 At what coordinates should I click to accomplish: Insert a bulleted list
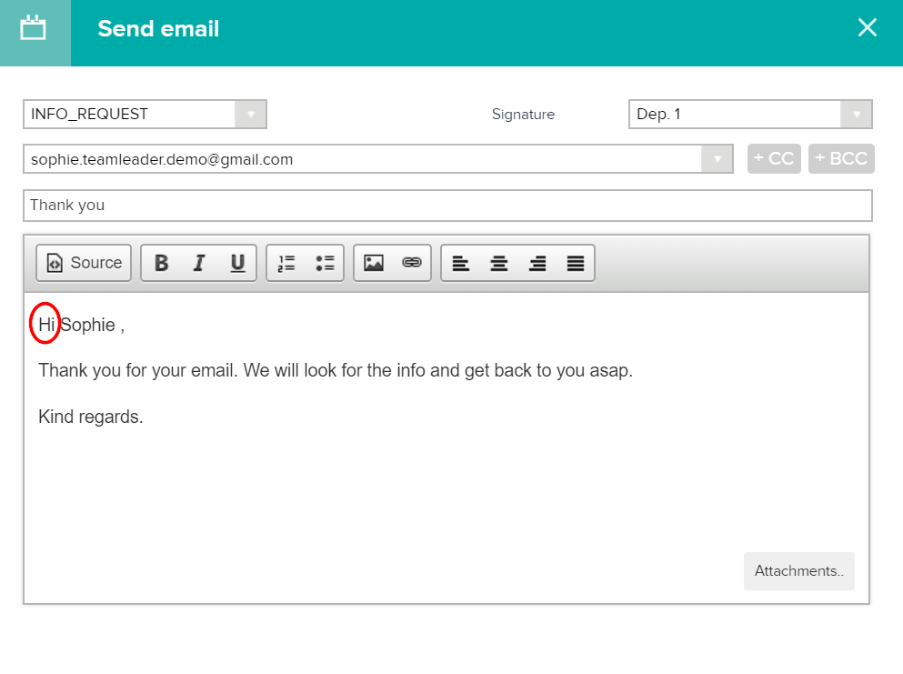click(x=325, y=263)
